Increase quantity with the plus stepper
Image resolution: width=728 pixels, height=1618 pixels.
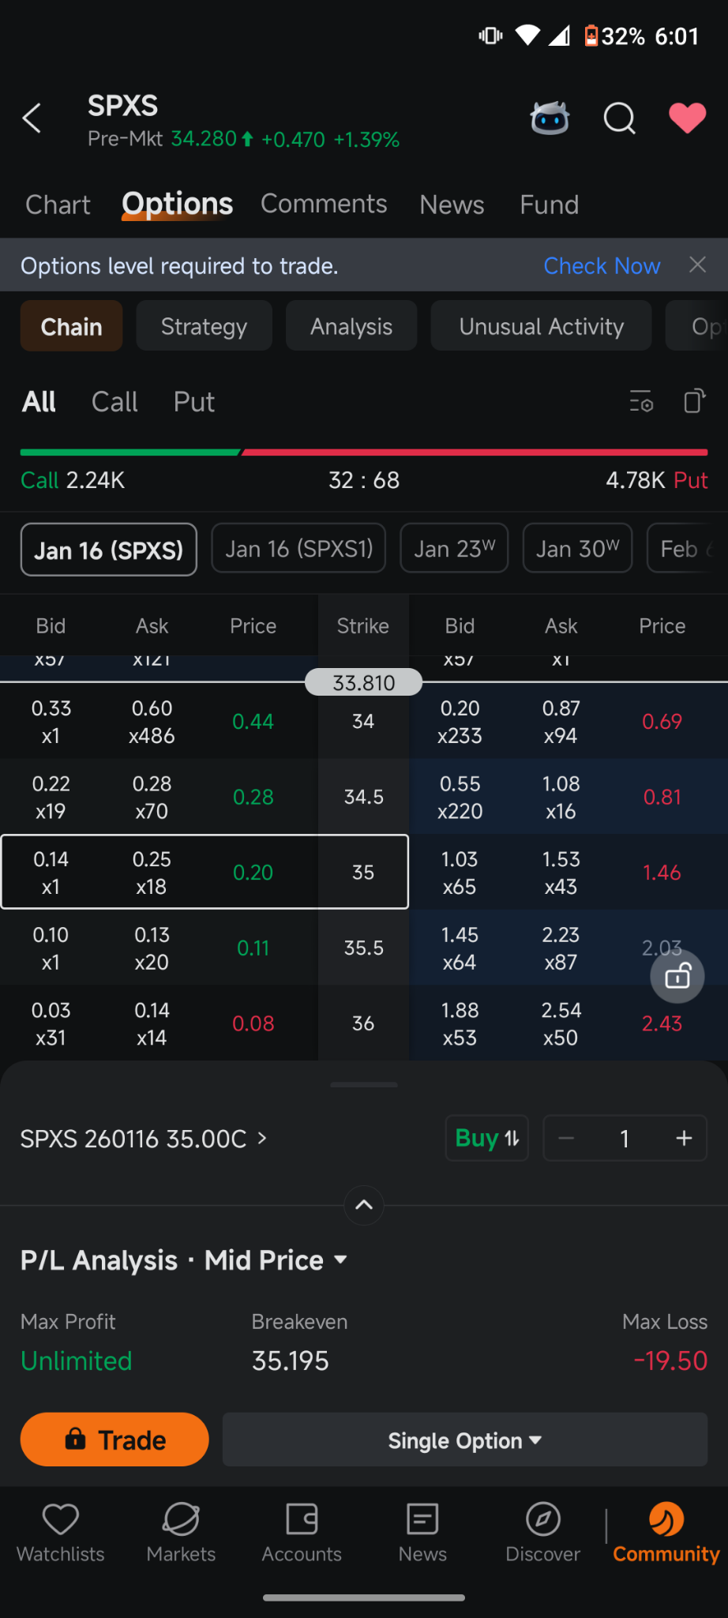pyautogui.click(x=684, y=1138)
